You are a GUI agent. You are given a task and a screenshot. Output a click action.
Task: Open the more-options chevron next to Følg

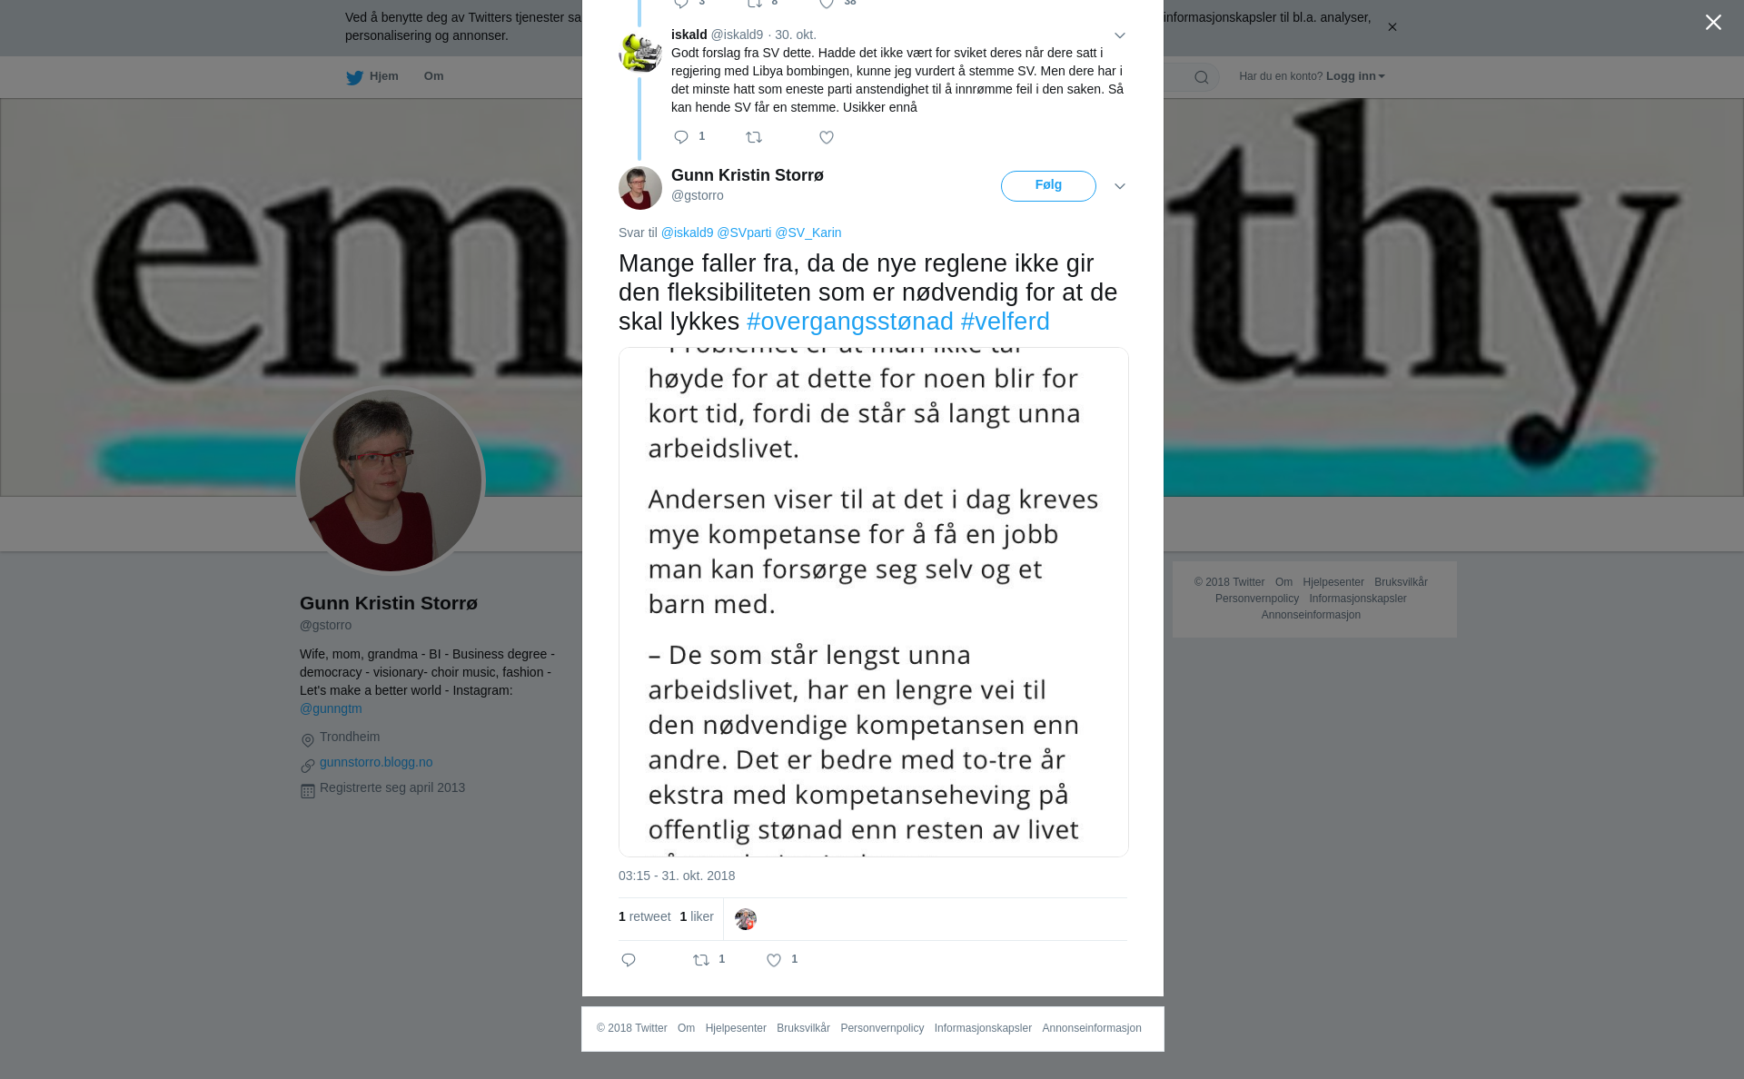(1120, 186)
